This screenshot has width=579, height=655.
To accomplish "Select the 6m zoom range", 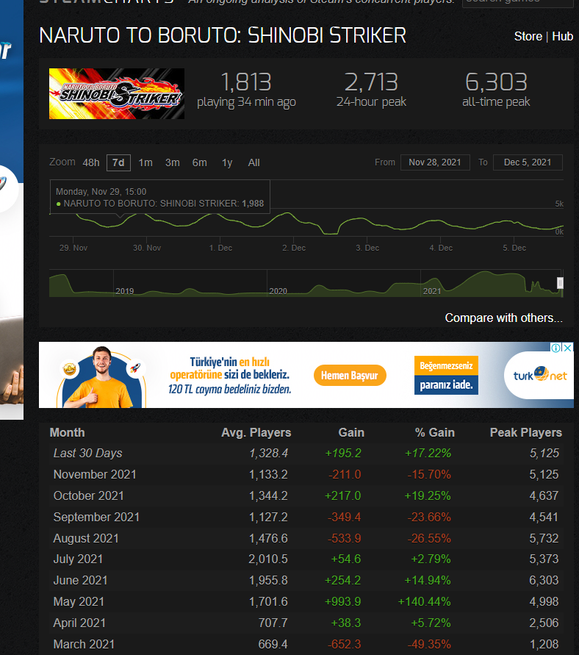I will pos(200,162).
